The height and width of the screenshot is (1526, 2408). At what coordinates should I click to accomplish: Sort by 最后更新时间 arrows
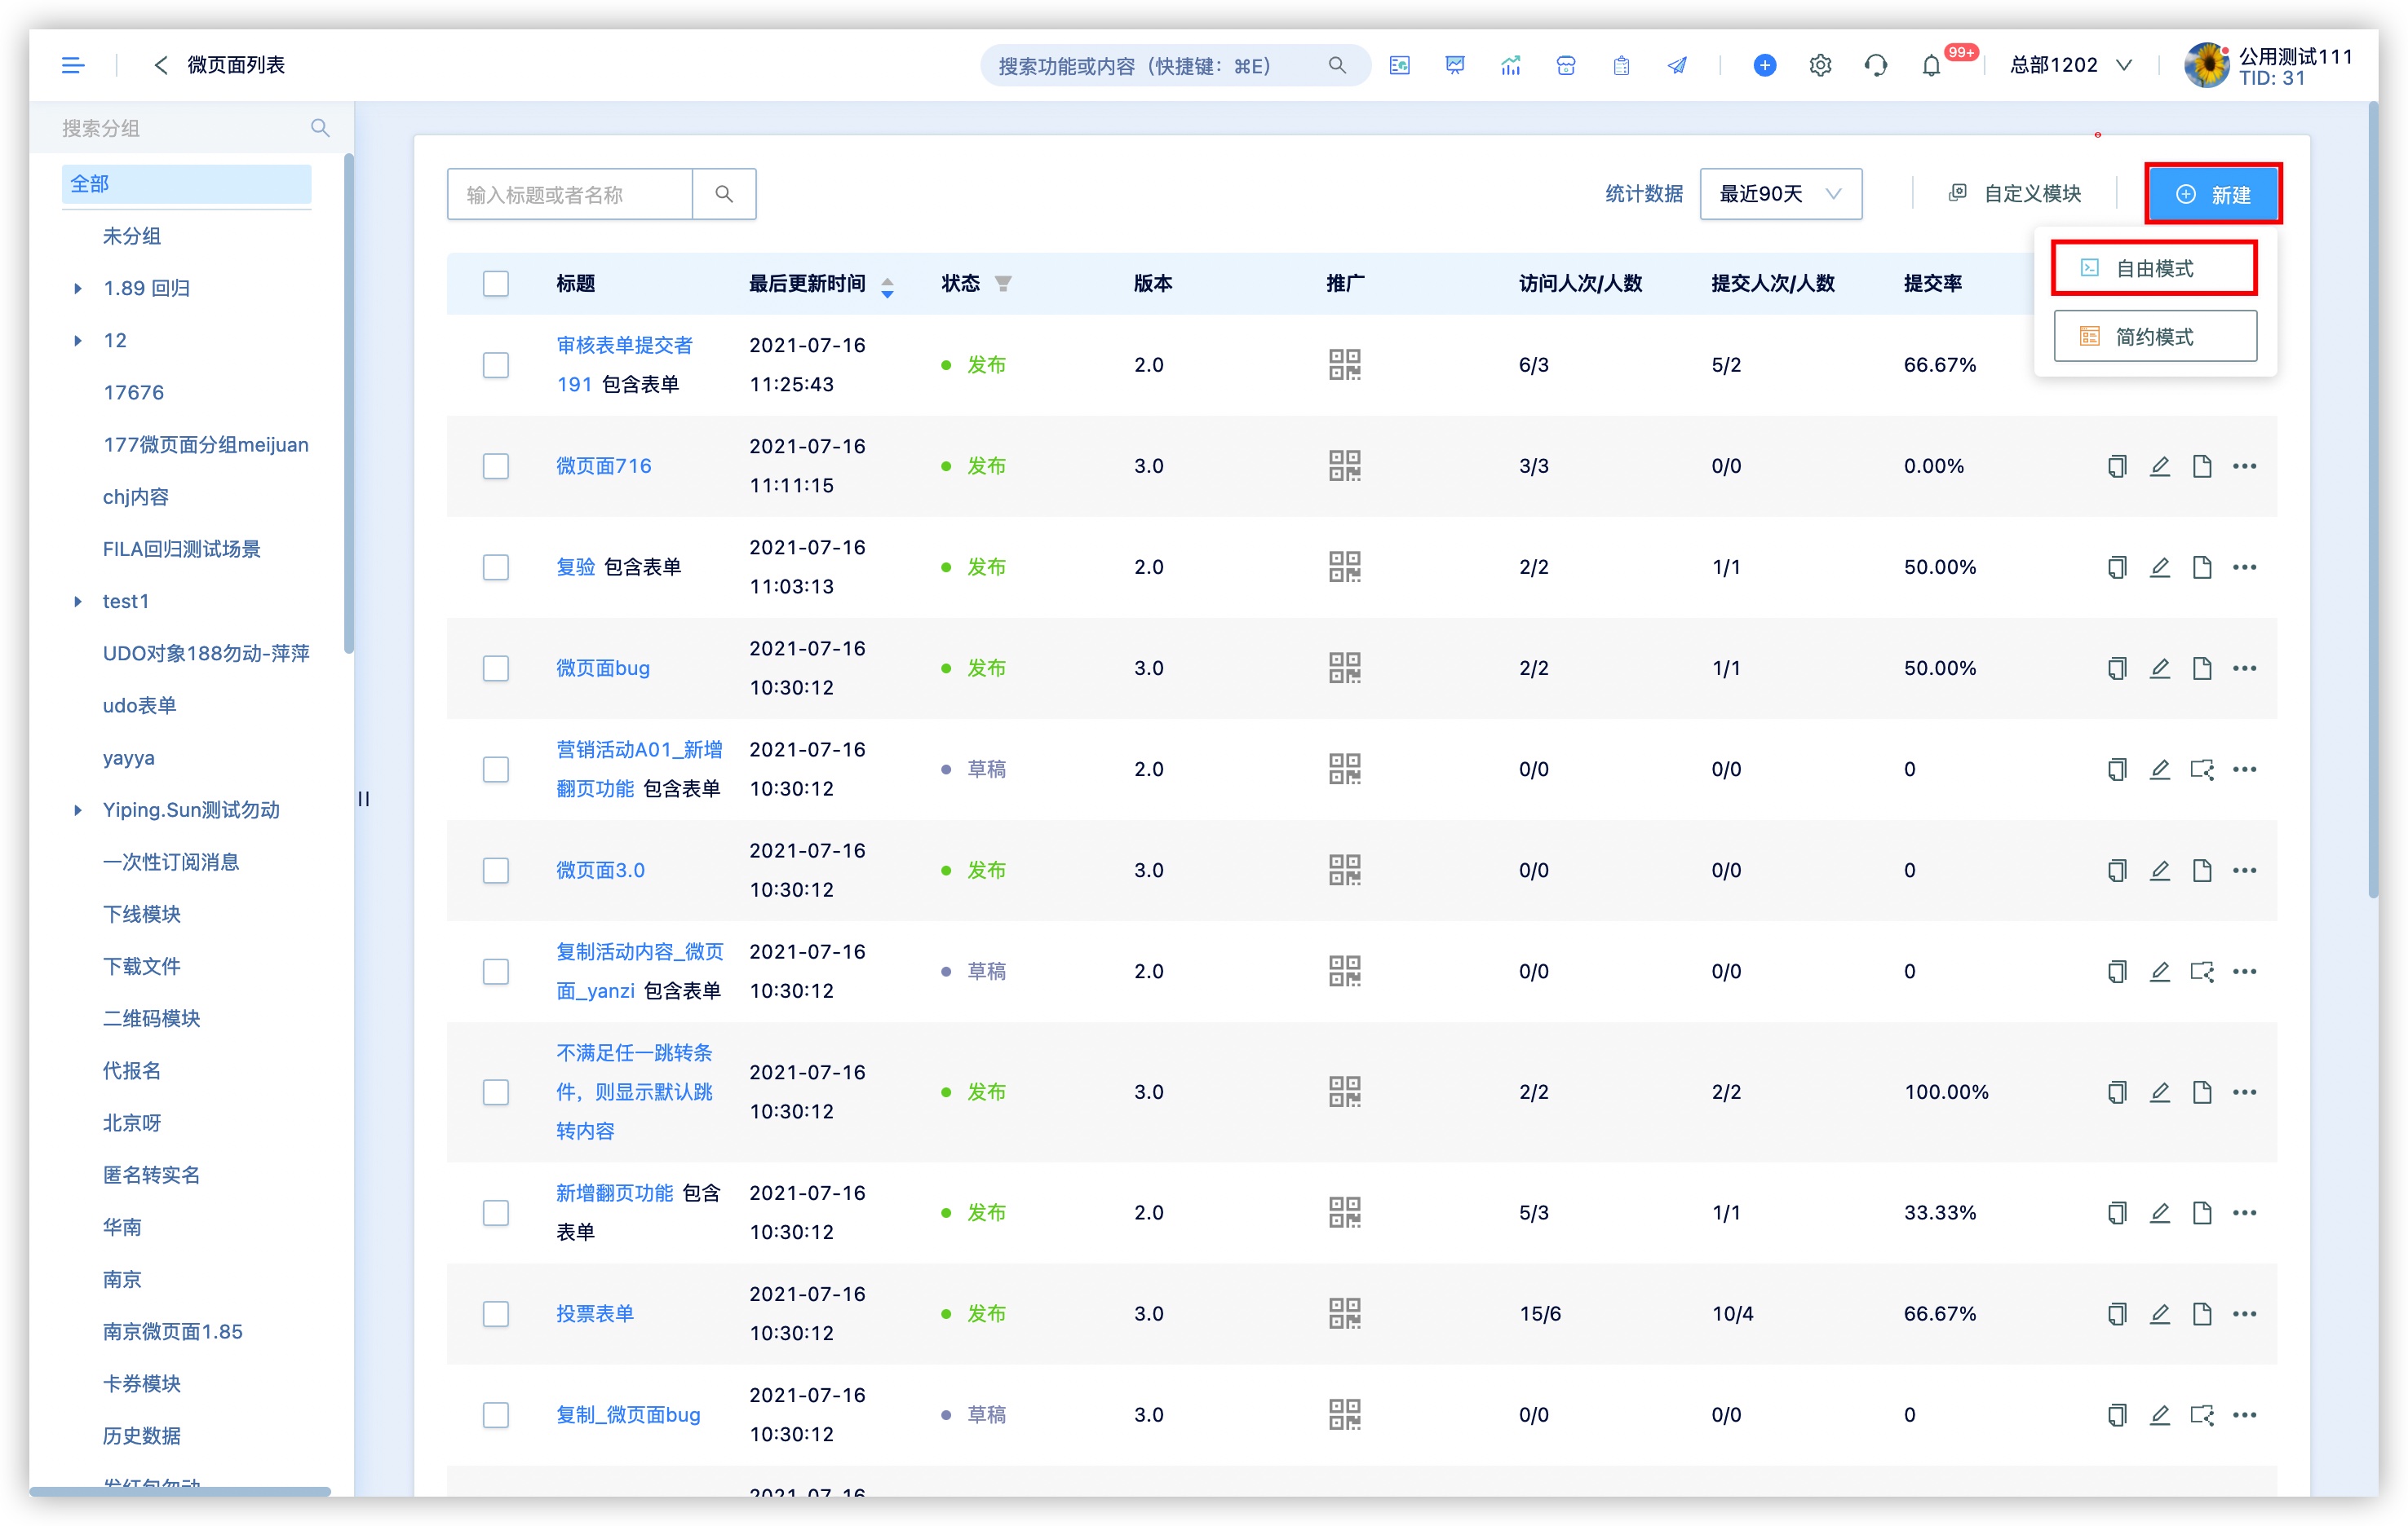point(887,287)
